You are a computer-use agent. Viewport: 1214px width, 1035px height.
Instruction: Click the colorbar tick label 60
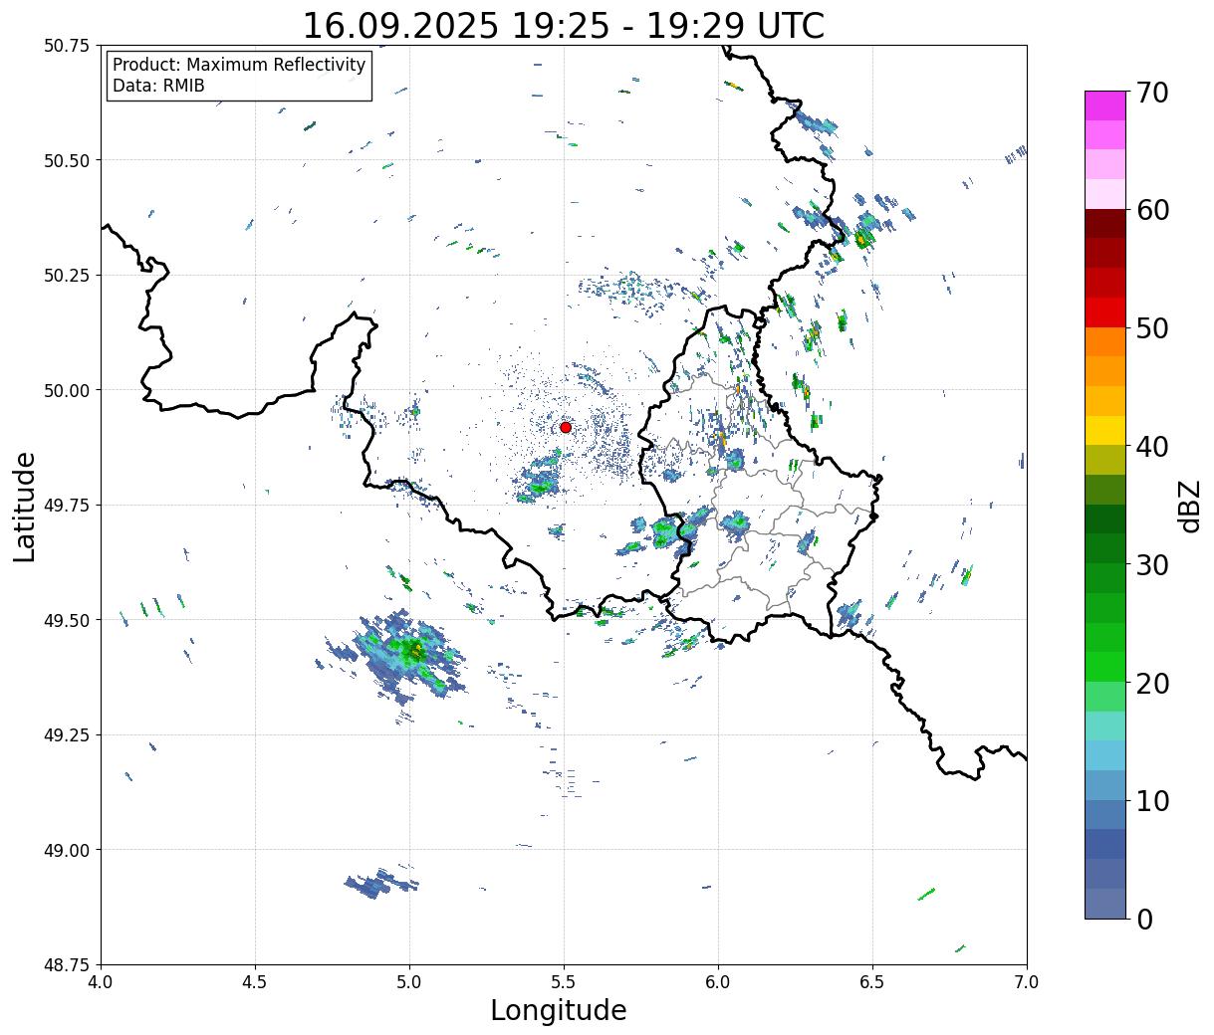pos(1152,210)
